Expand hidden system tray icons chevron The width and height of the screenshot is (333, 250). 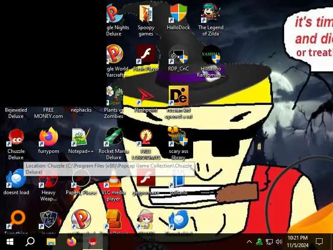point(249,242)
